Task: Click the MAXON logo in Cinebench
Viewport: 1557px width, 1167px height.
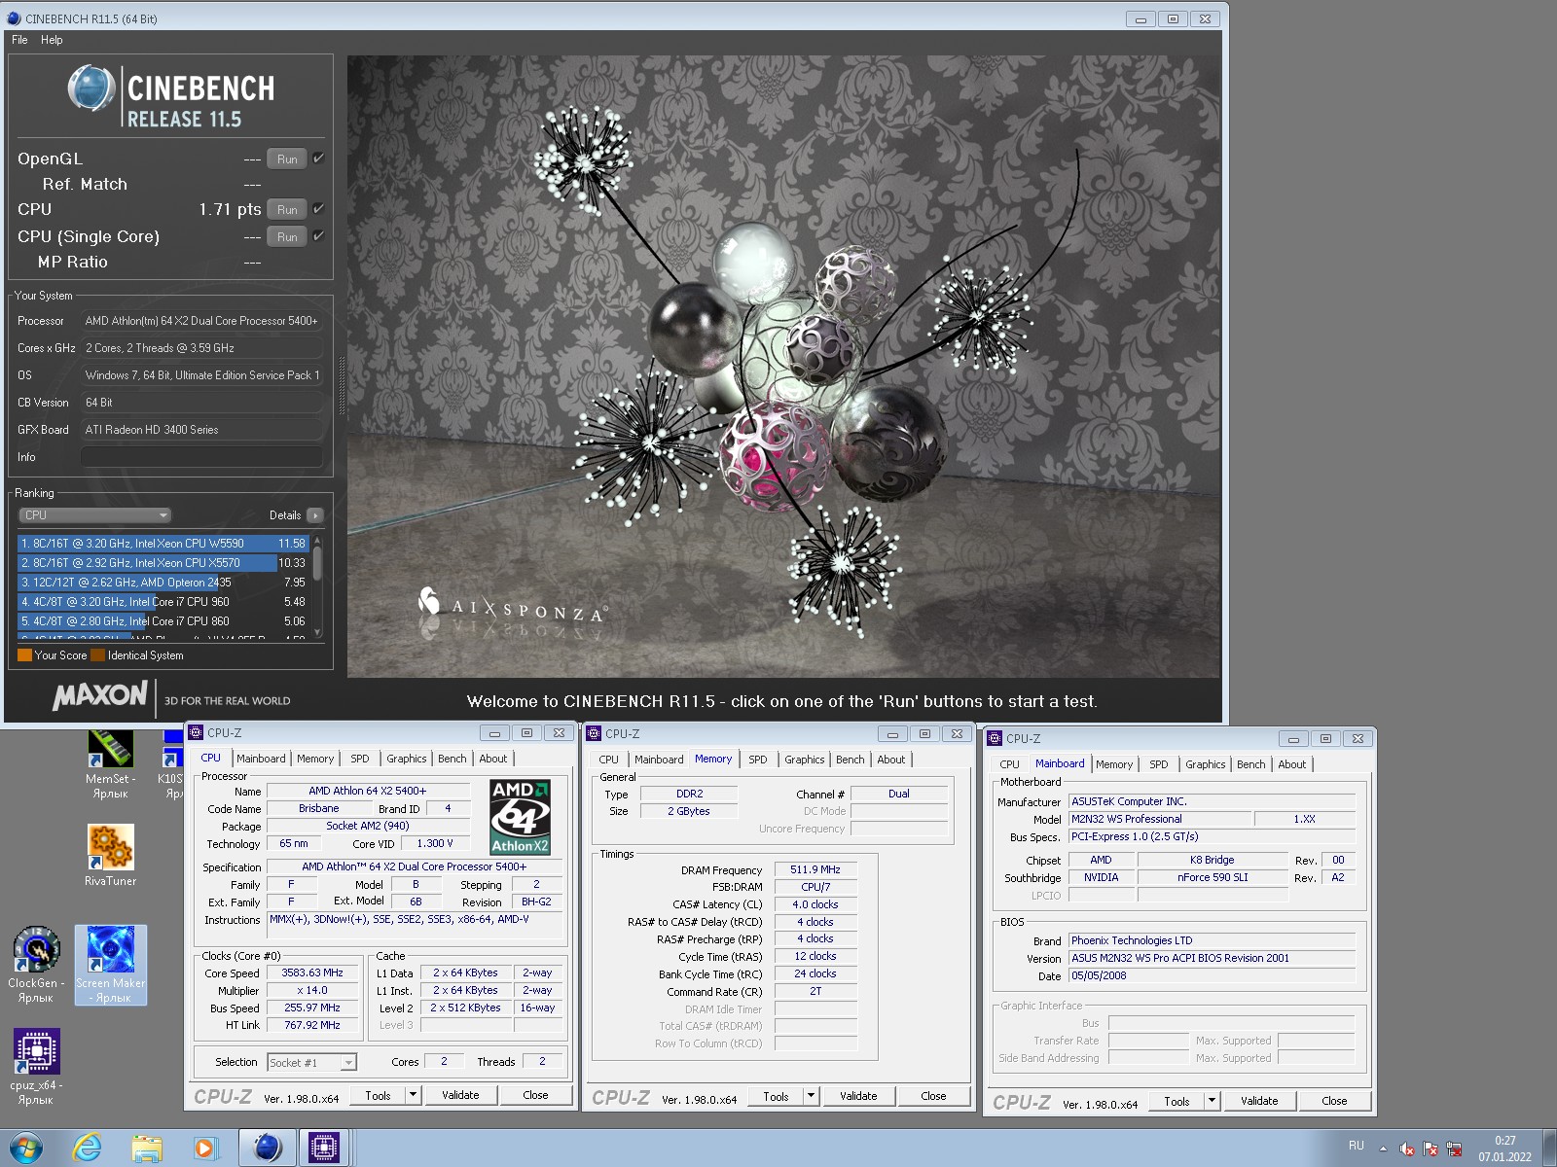Action: coord(100,696)
